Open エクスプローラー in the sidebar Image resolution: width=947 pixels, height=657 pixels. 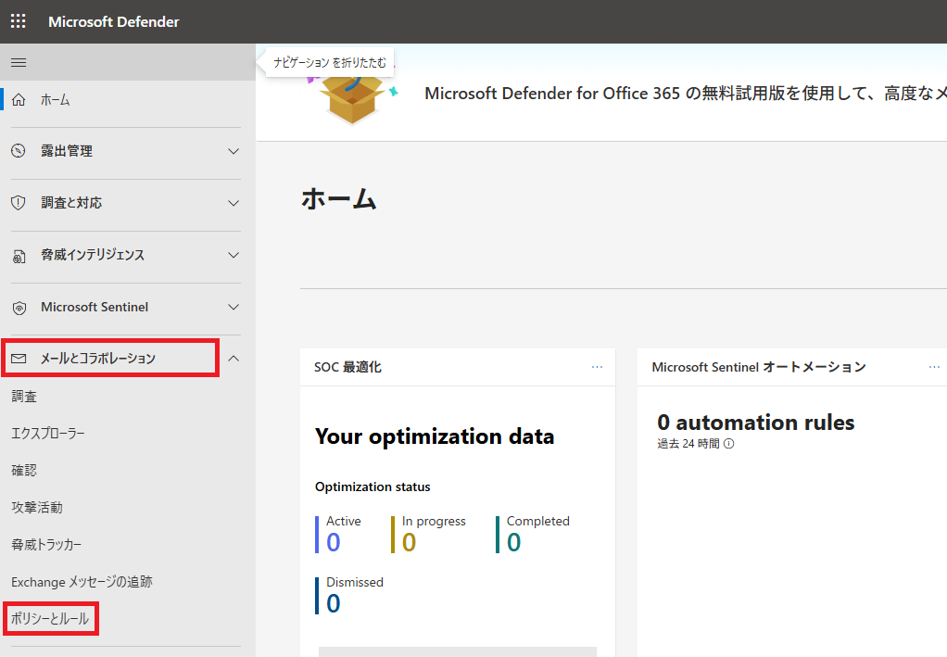[x=48, y=434]
